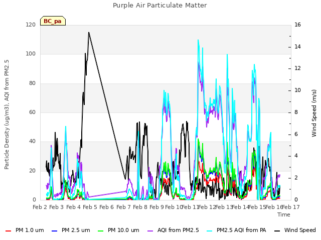Click the 100 left-axis tick label
Image resolution: width=321 pixels, height=240 pixels.
tap(31, 54)
